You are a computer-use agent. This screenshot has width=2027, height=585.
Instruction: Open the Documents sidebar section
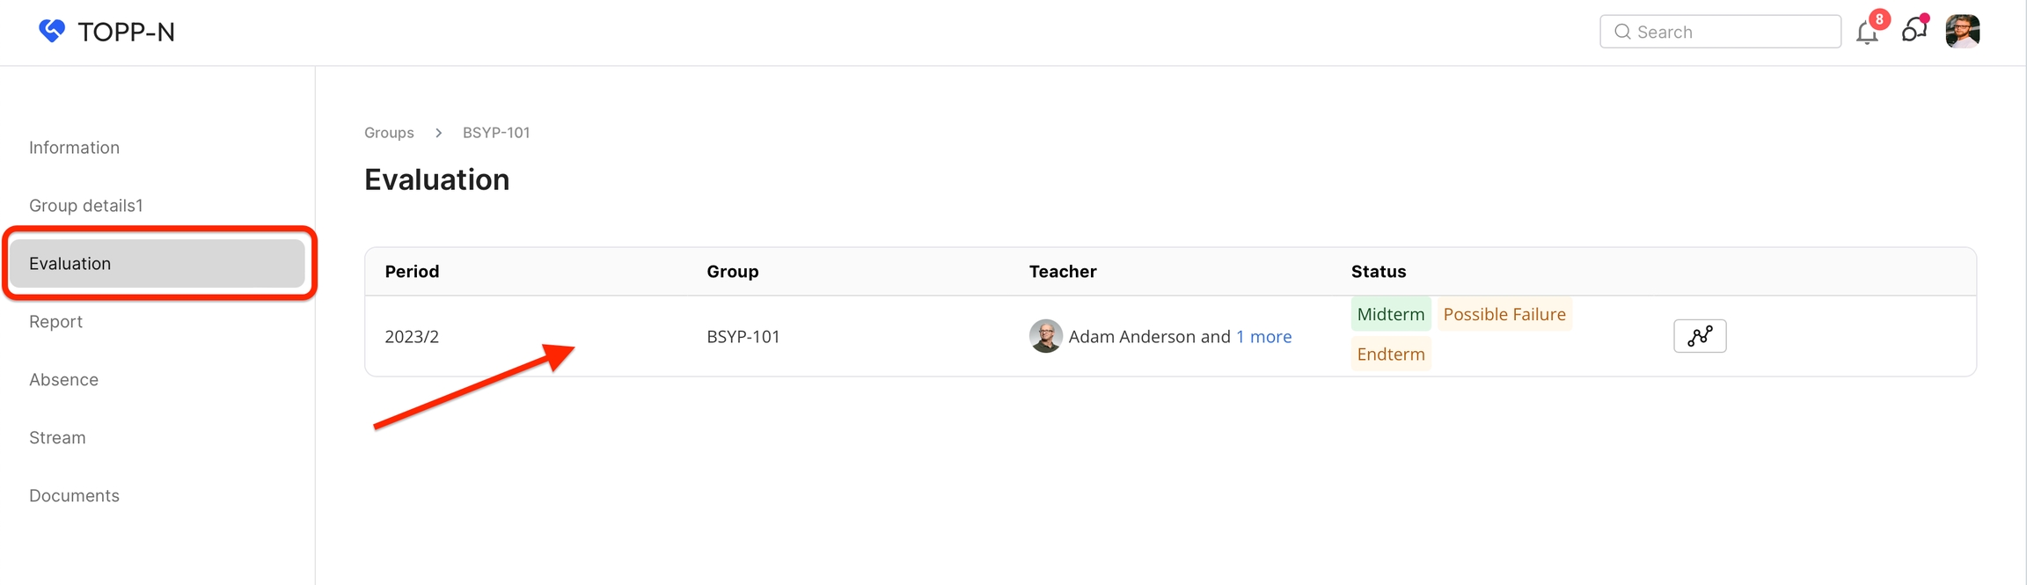pyautogui.click(x=74, y=496)
